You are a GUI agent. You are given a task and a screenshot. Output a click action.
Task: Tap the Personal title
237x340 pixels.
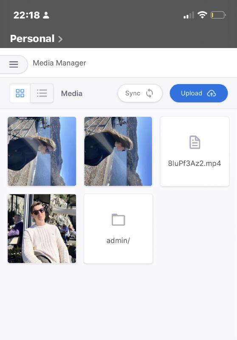pyautogui.click(x=32, y=39)
